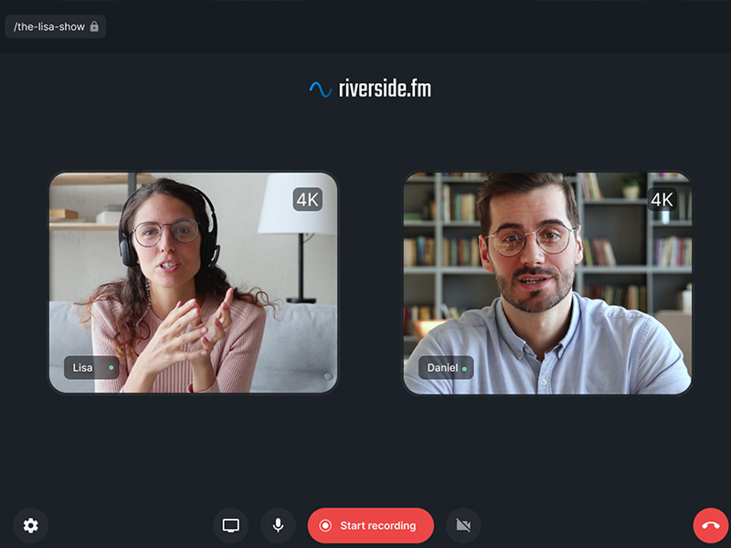Screen dimensions: 731x548
Task: End the call with red phone icon
Action: [711, 525]
